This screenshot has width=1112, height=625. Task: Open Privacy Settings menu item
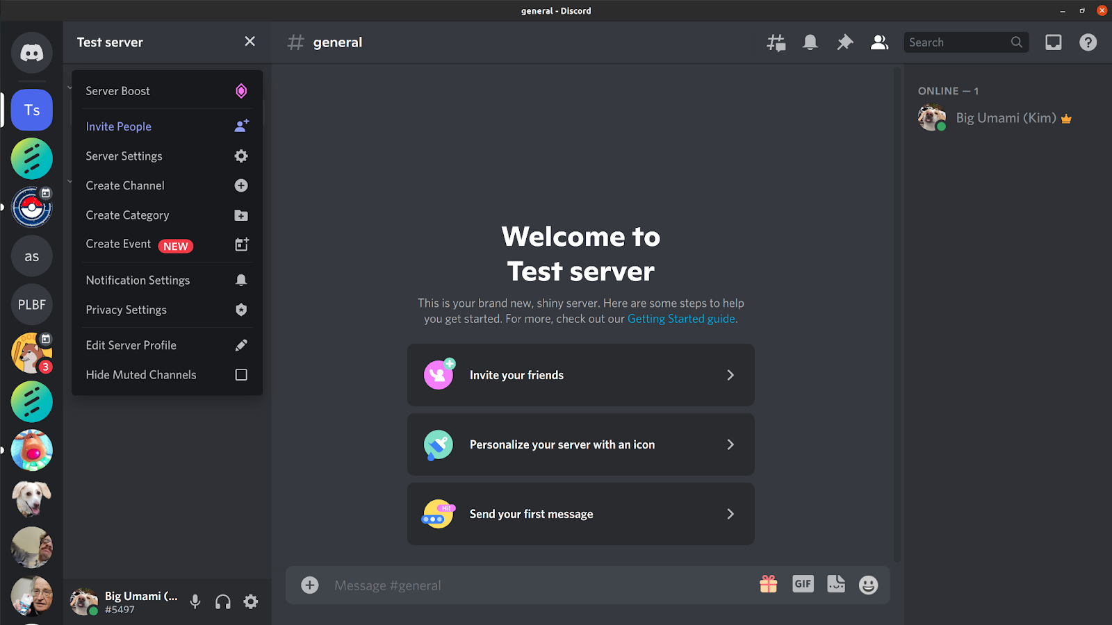pos(167,310)
